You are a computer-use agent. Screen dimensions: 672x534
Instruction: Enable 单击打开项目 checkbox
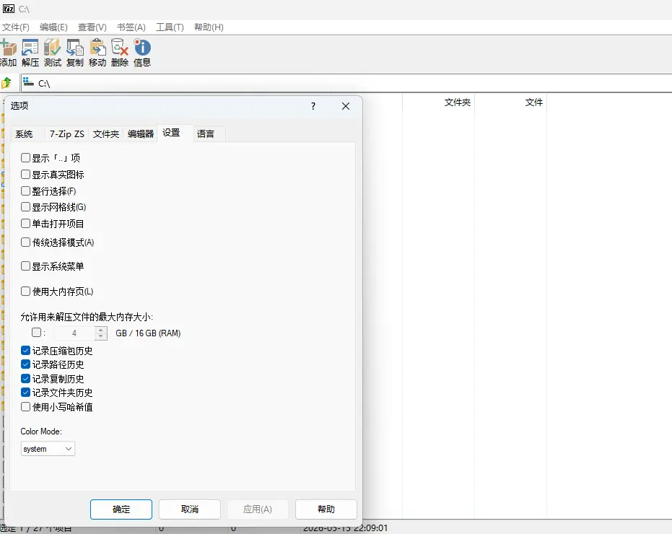[x=25, y=223]
